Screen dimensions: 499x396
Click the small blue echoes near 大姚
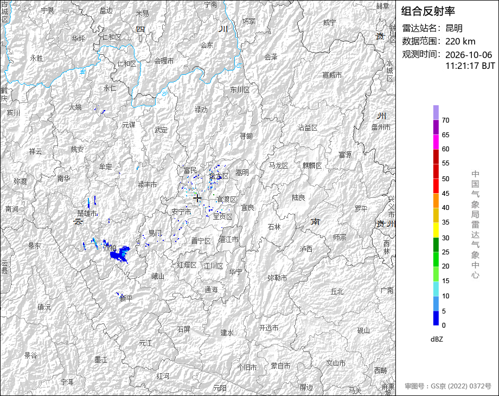pos(100,111)
